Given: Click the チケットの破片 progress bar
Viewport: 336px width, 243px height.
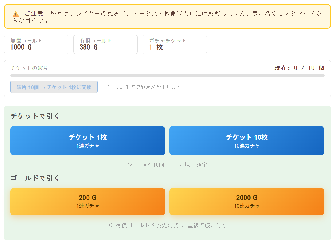Looking at the screenshot, I should pyautogui.click(x=167, y=75).
